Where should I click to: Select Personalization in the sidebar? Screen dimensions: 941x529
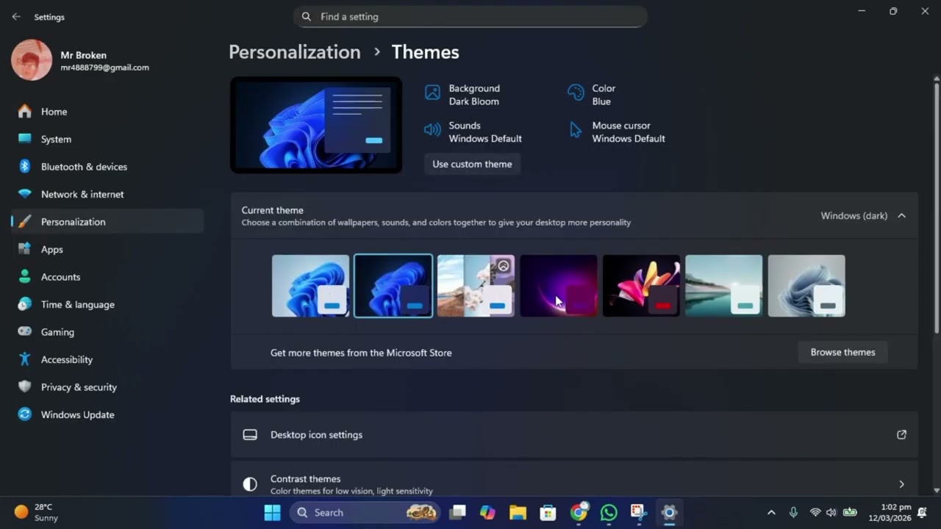tap(107, 222)
